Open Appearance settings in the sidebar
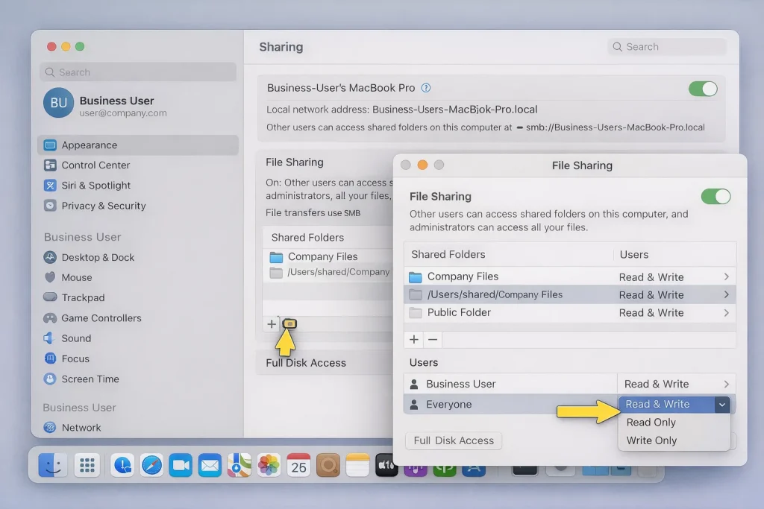This screenshot has width=764, height=509. [138, 145]
